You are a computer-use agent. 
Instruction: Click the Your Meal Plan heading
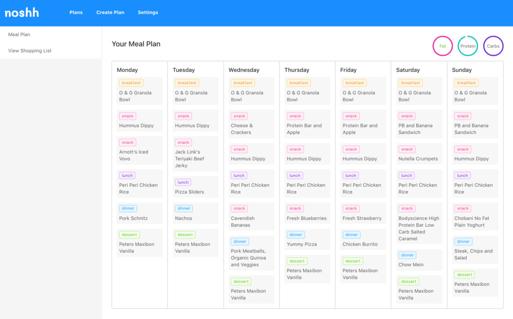coord(136,44)
